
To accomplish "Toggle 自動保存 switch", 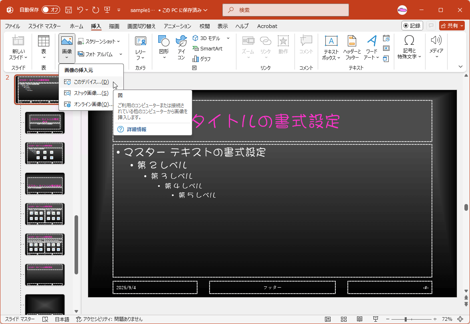I will coord(50,10).
